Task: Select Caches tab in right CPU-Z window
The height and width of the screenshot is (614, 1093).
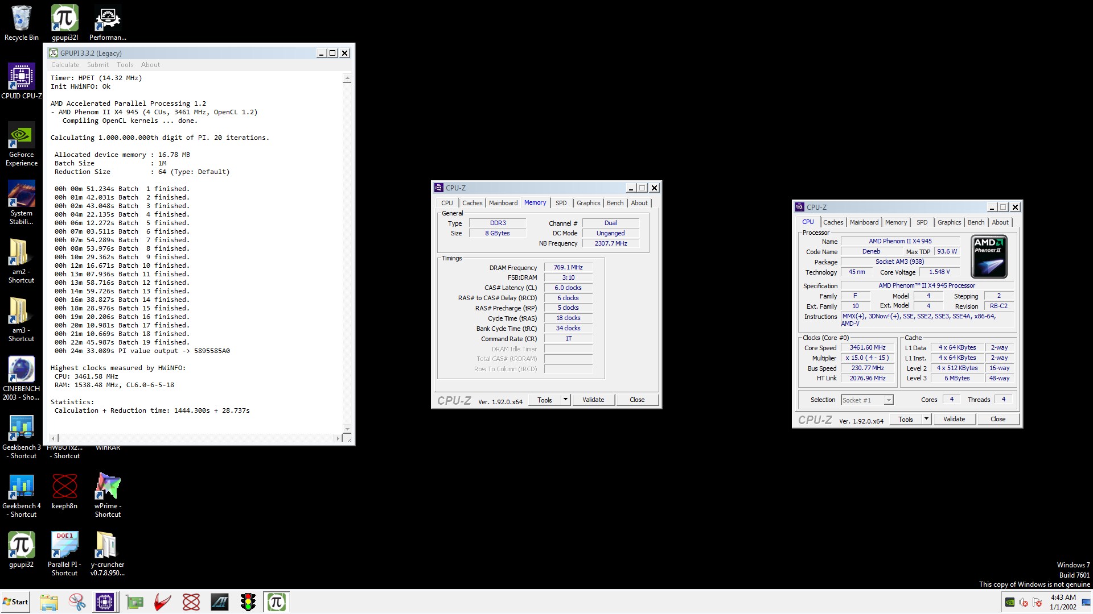Action: (833, 222)
